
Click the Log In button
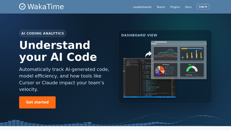[203, 7]
